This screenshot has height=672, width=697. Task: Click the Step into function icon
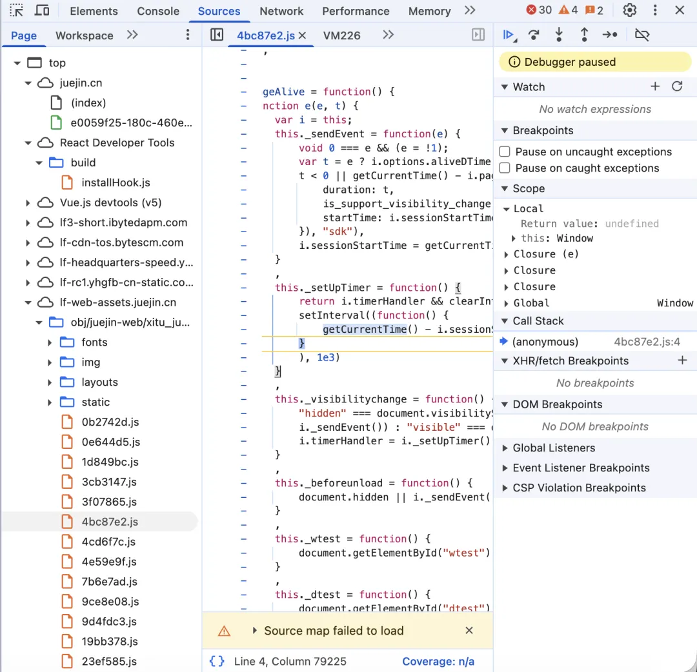click(559, 35)
